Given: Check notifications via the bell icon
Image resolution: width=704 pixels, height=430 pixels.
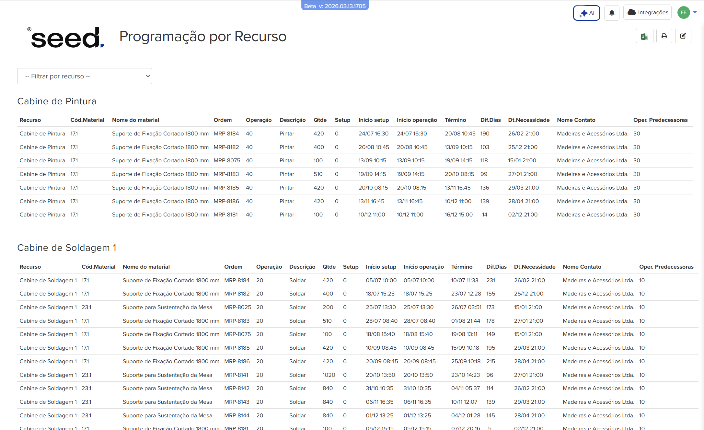Looking at the screenshot, I should pos(612,13).
